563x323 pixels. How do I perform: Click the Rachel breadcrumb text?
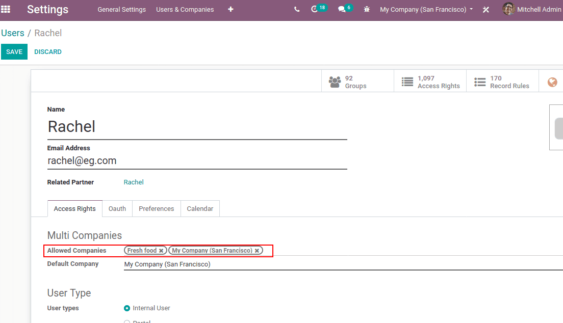coord(48,33)
